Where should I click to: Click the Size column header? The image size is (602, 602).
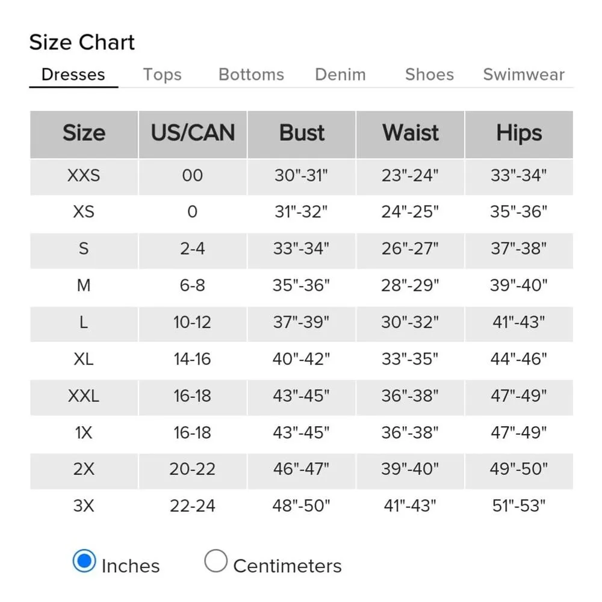(x=84, y=133)
